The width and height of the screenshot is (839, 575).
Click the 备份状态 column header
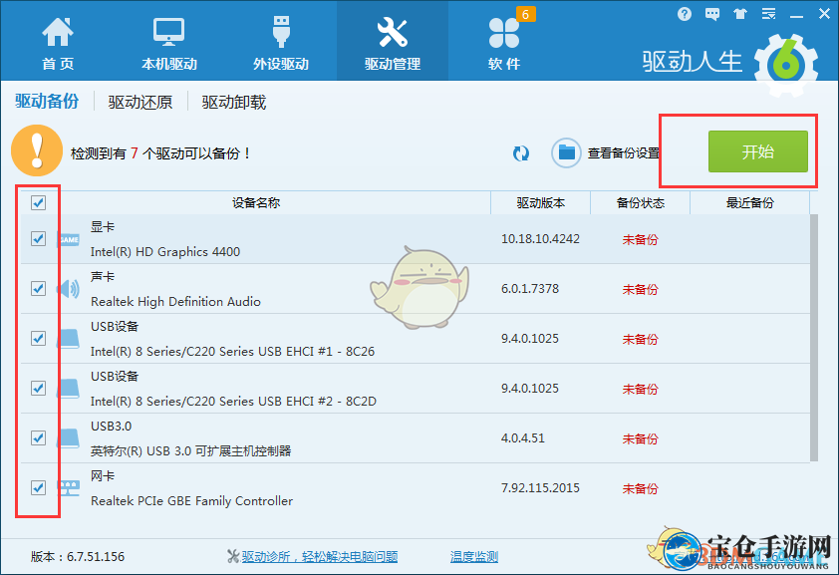pos(641,202)
